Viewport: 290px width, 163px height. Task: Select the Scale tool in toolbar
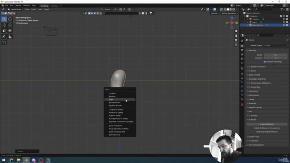pyautogui.click(x=4, y=30)
